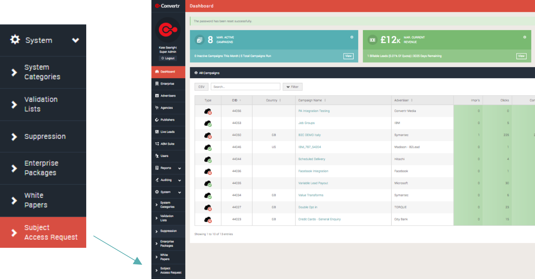Click View on the revenue card

click(521, 56)
